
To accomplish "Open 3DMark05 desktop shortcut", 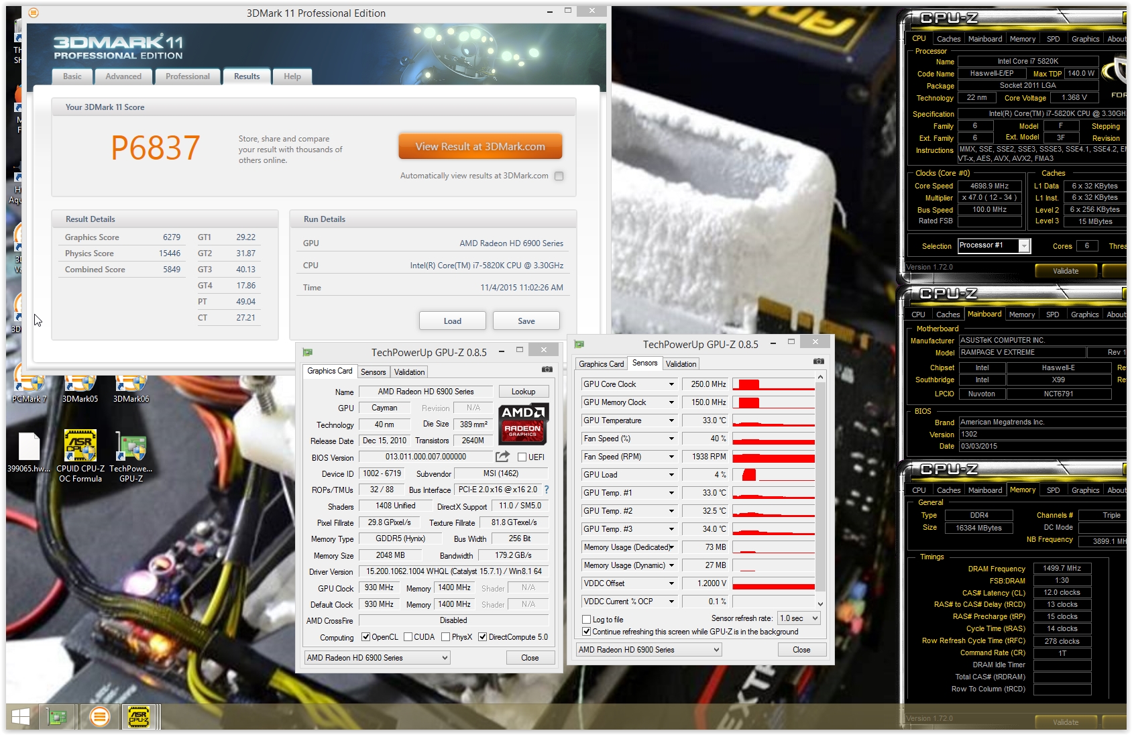I will [x=80, y=387].
